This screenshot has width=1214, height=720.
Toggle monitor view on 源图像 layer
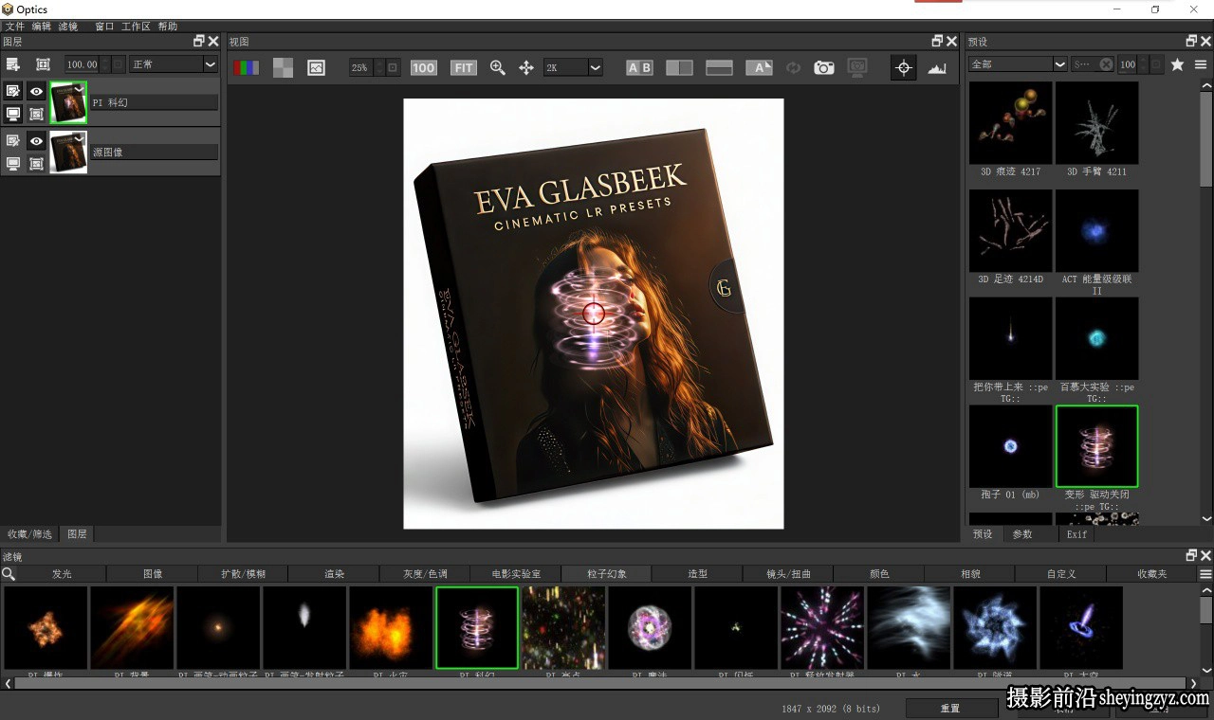pos(13,164)
